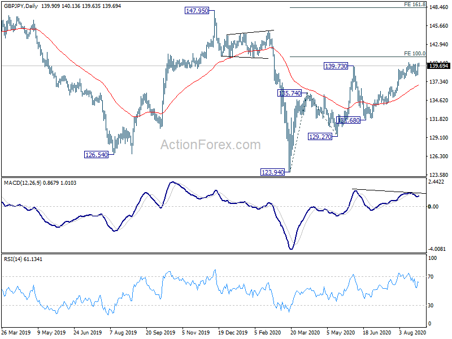Click the RSI 70 level label
Viewport: 452px width, 339px height.
pyautogui.click(x=431, y=277)
